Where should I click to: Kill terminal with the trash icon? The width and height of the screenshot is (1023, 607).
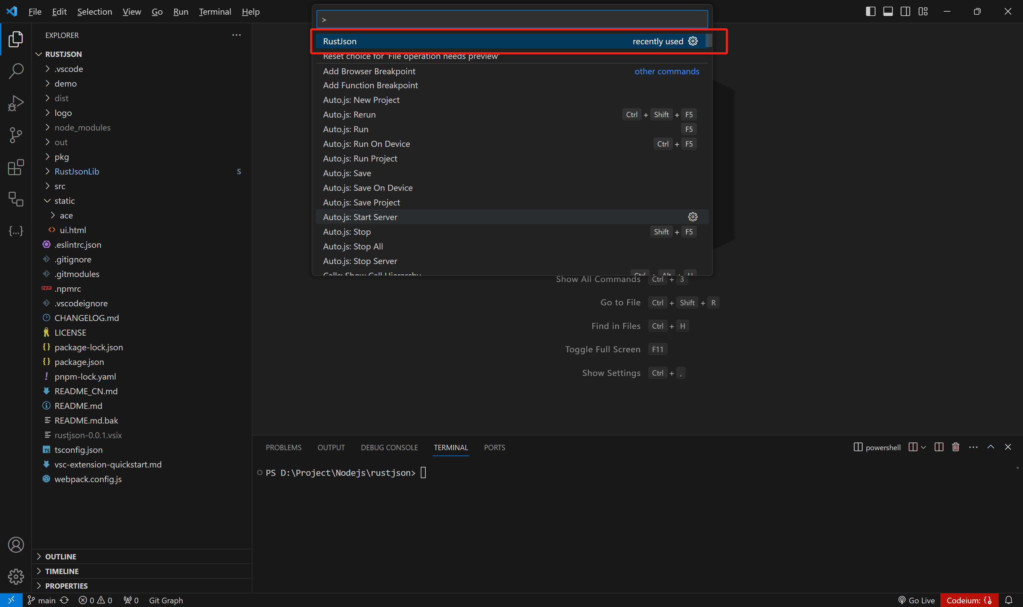[955, 447]
